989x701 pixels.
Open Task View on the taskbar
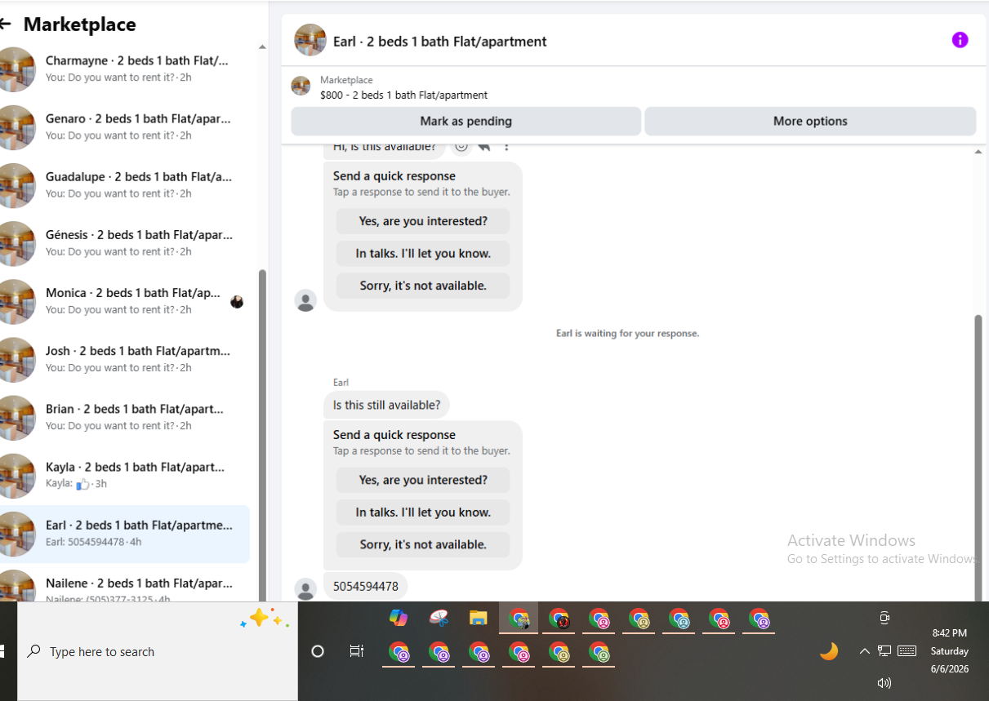357,651
